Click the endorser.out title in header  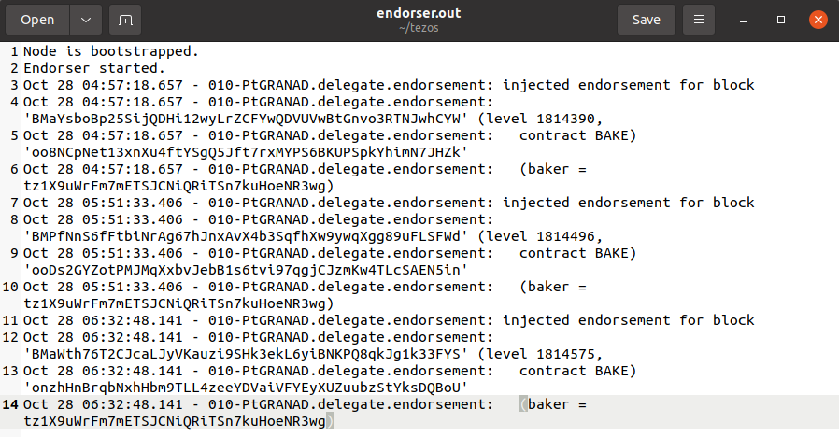[419, 13]
